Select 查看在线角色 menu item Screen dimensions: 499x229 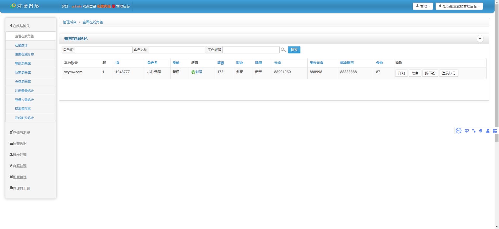30,36
